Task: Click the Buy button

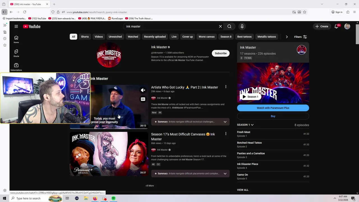Action: point(273,116)
